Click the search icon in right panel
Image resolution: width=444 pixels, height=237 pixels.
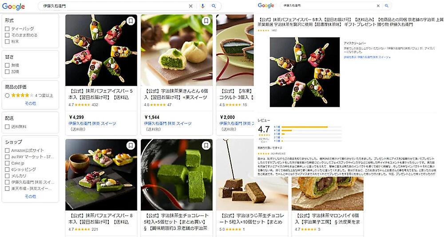click(x=387, y=6)
